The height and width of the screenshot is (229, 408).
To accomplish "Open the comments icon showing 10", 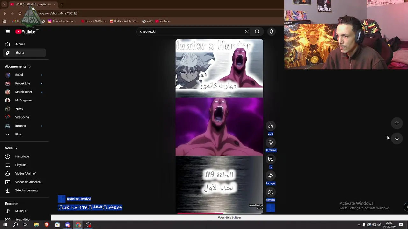I will click(x=271, y=159).
